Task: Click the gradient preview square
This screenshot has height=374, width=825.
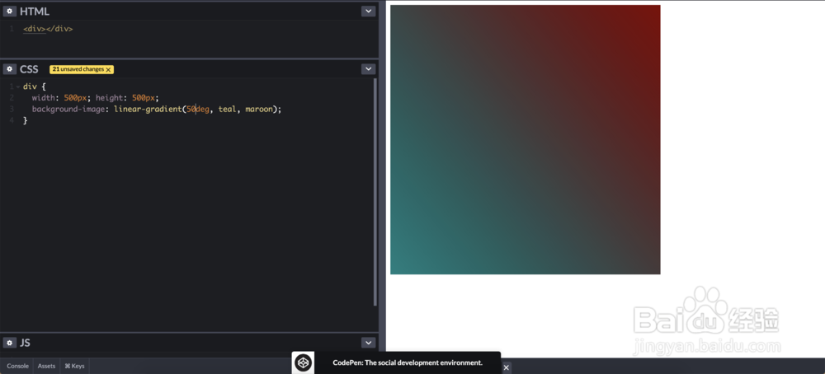Action: coord(525,139)
